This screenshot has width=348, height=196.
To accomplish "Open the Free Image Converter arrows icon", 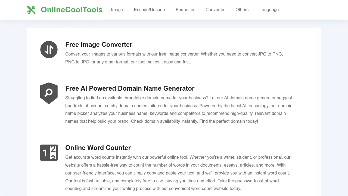I will [x=49, y=50].
